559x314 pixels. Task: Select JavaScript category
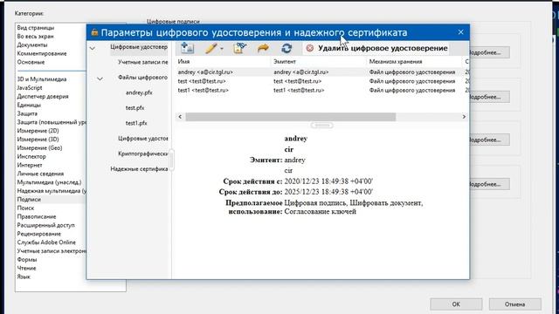30,87
